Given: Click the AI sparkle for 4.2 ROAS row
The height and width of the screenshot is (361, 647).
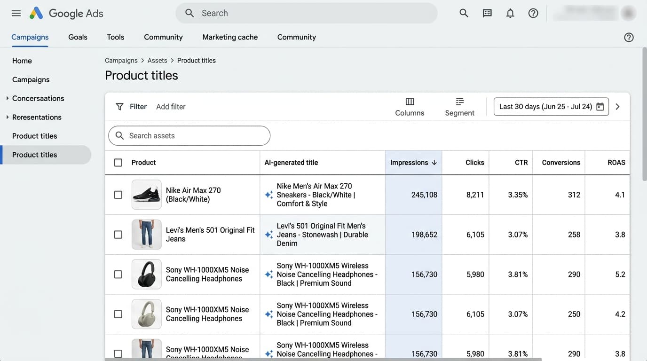Looking at the screenshot, I should [269, 314].
